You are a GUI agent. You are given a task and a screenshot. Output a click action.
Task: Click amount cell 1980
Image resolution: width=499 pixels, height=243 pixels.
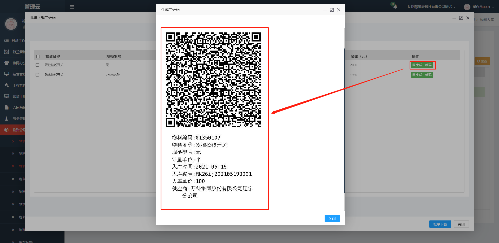pyautogui.click(x=353, y=75)
